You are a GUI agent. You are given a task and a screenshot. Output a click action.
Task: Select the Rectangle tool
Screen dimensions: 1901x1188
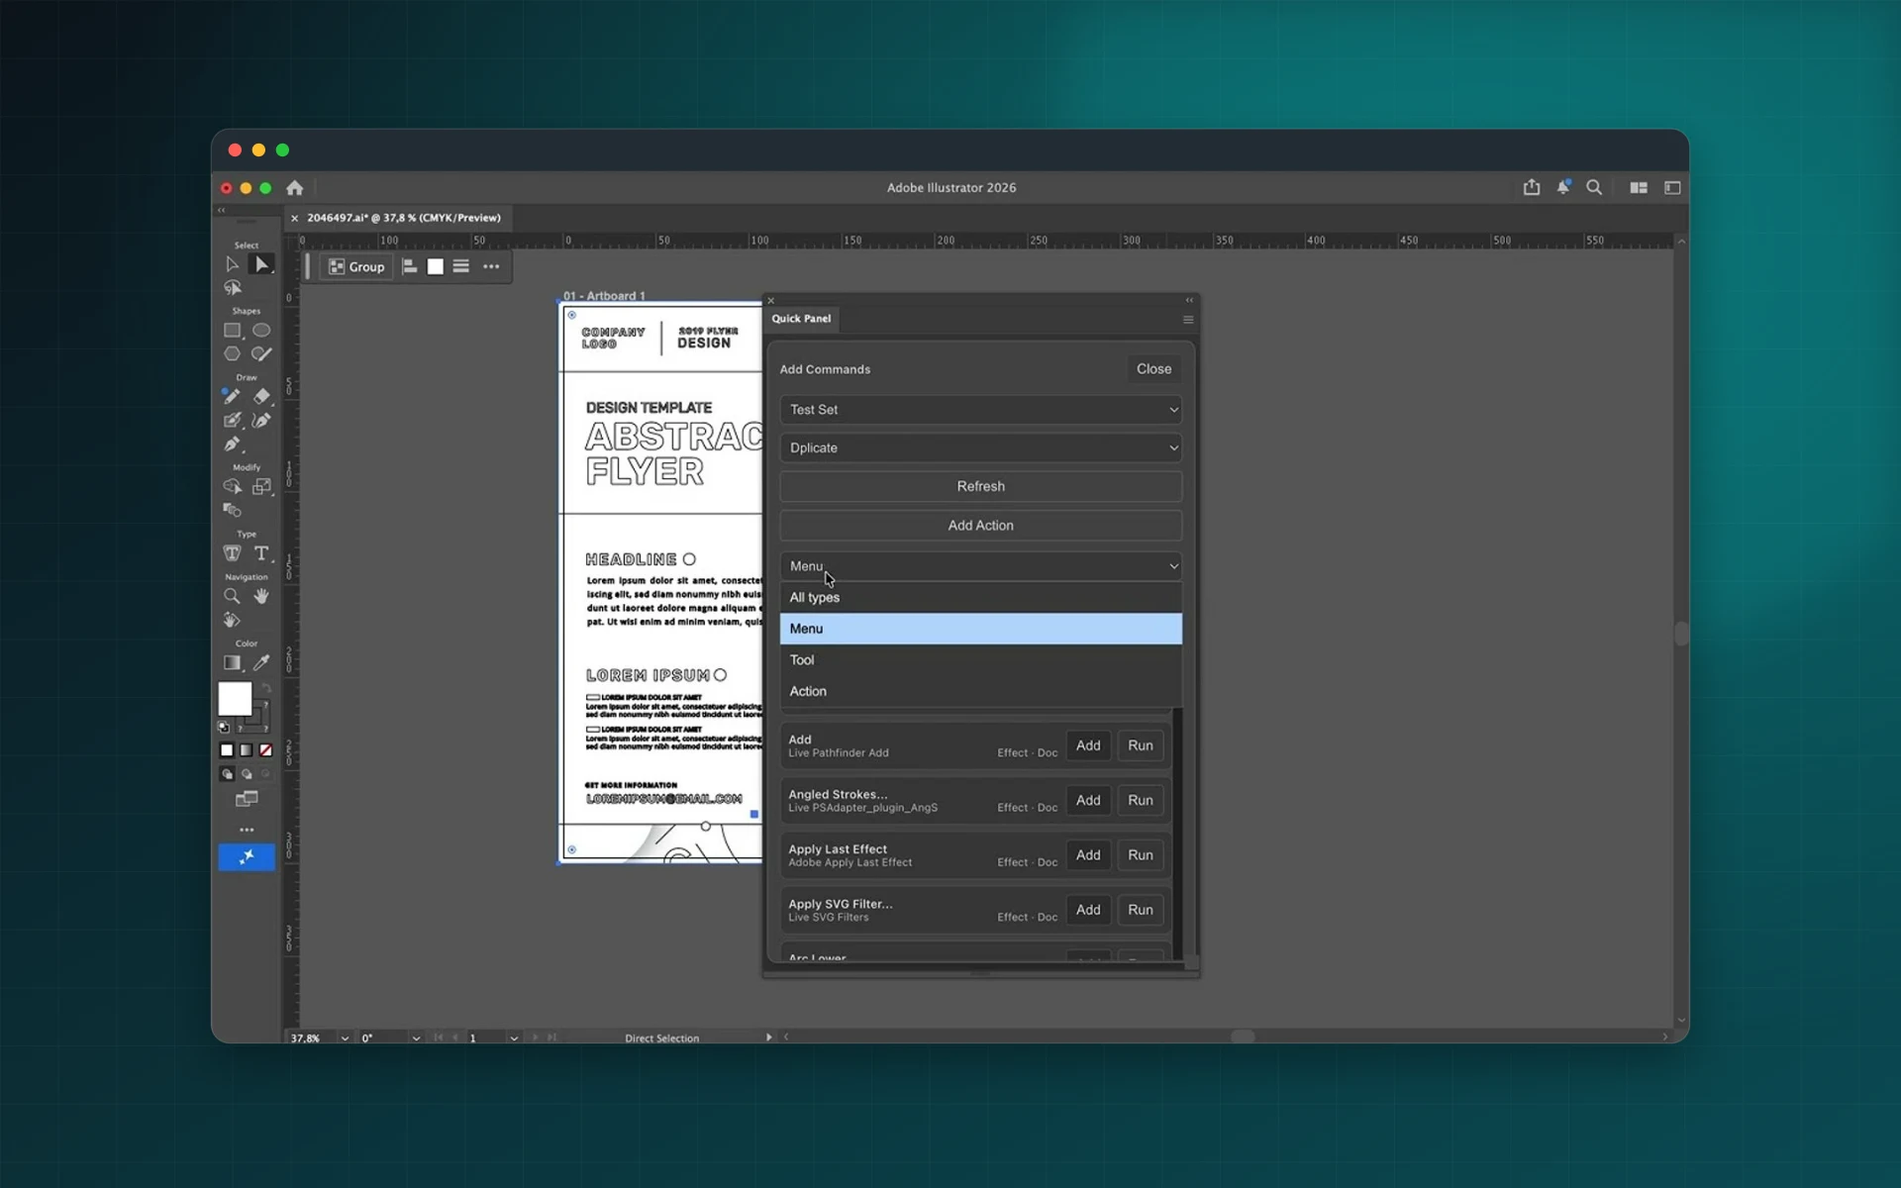click(232, 331)
